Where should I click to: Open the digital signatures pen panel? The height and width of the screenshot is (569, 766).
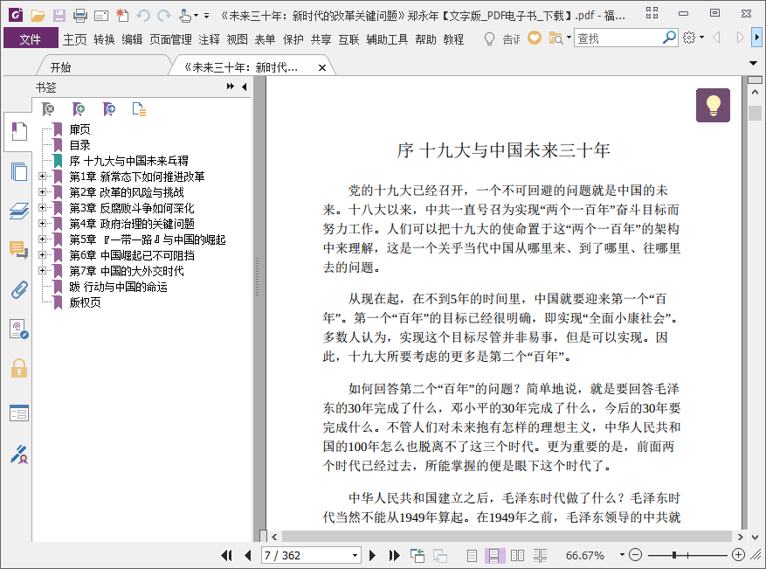19,455
